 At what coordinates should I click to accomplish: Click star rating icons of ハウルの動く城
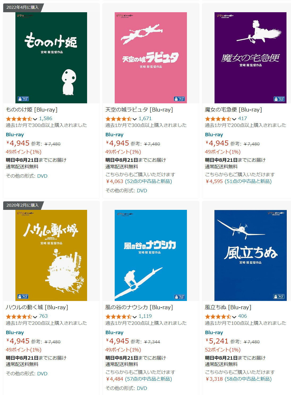click(x=19, y=316)
